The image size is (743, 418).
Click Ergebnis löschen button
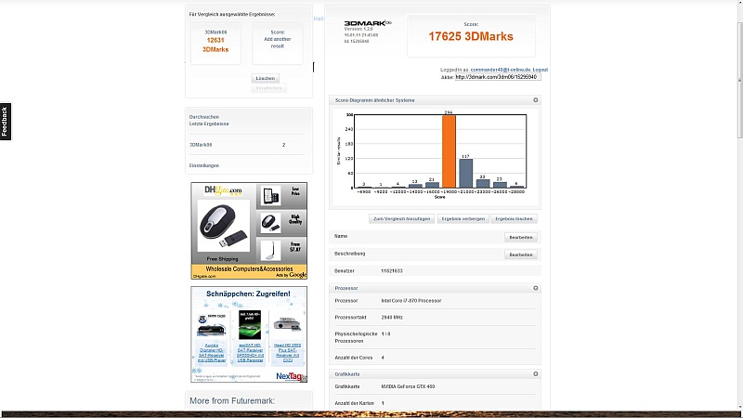514,219
